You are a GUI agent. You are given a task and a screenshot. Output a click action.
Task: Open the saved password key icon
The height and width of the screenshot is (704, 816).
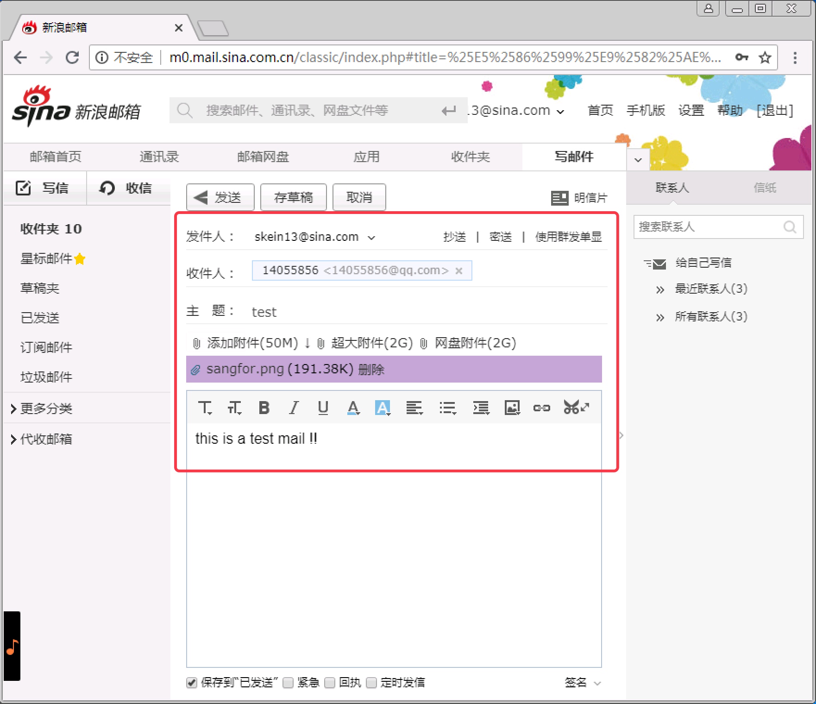742,57
